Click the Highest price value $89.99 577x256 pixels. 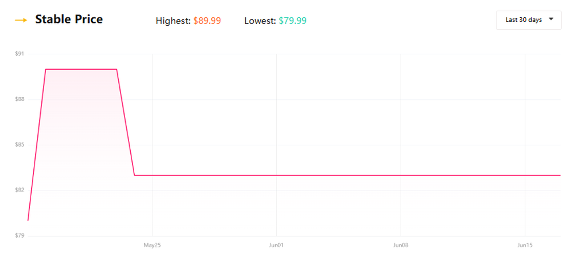coord(207,21)
